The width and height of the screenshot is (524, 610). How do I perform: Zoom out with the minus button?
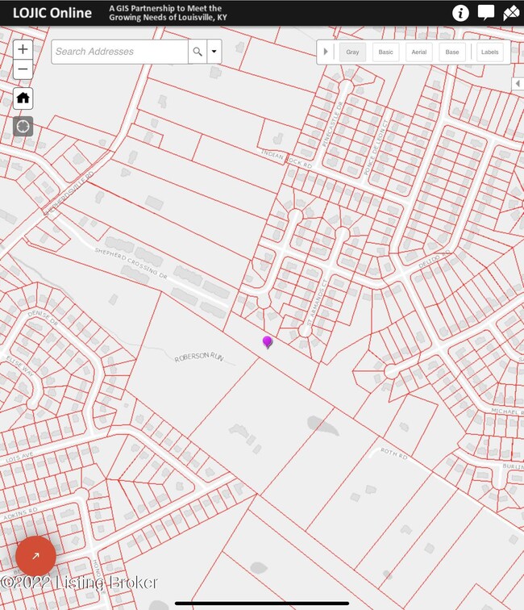coord(23,69)
